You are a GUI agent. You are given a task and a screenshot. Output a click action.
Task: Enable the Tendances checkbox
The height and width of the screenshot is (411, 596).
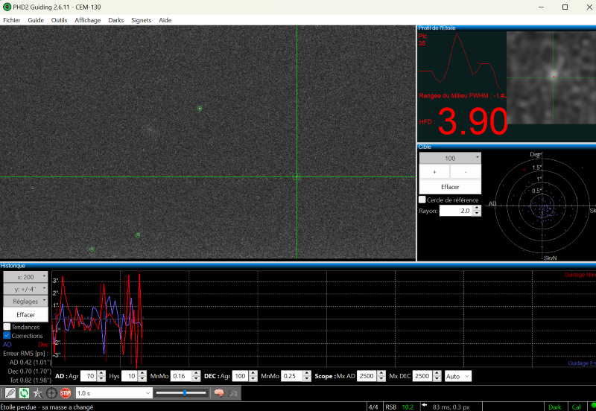coord(7,327)
